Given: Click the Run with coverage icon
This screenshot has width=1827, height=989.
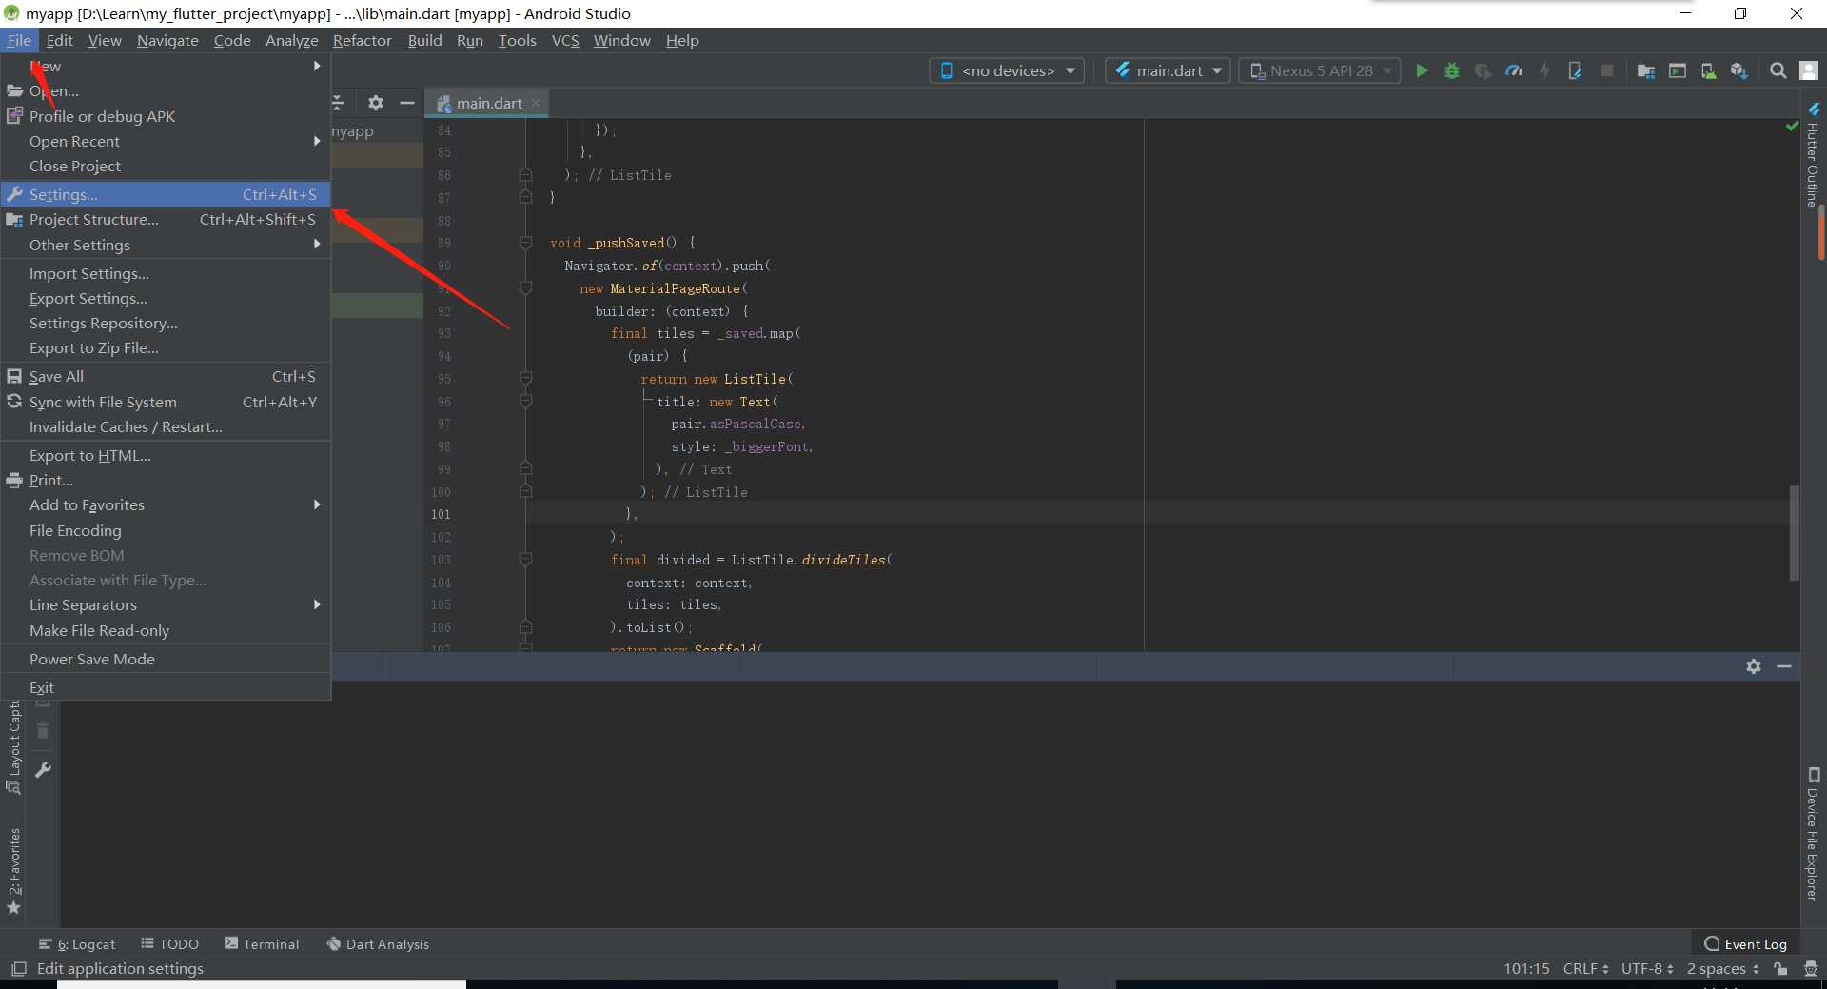Looking at the screenshot, I should [1483, 70].
